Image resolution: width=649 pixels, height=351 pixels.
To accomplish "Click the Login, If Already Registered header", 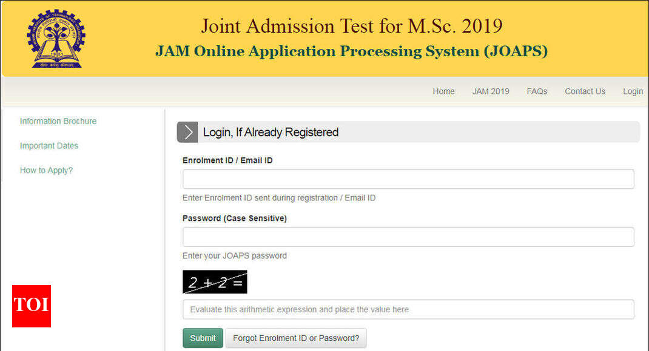I will click(x=271, y=132).
